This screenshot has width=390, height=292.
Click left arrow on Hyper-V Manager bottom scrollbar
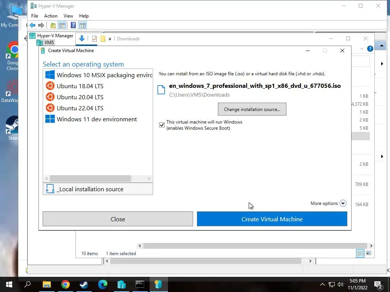pyautogui.click(x=107, y=261)
